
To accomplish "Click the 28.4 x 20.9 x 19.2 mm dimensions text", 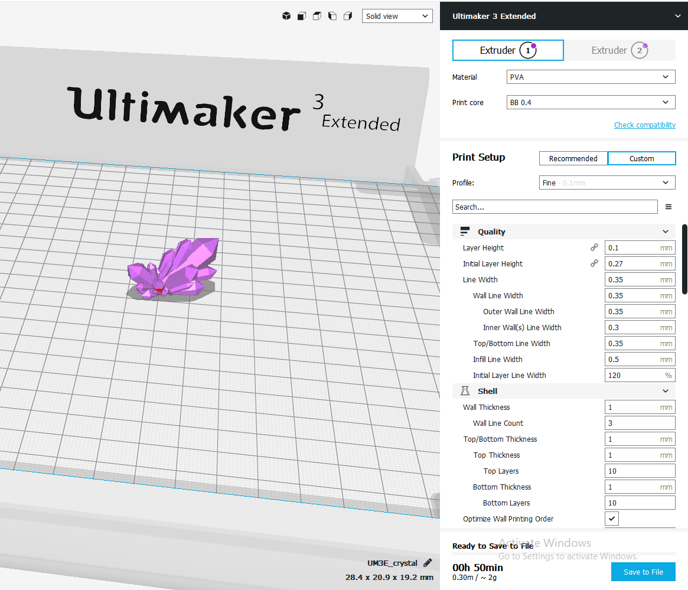I will tap(389, 577).
